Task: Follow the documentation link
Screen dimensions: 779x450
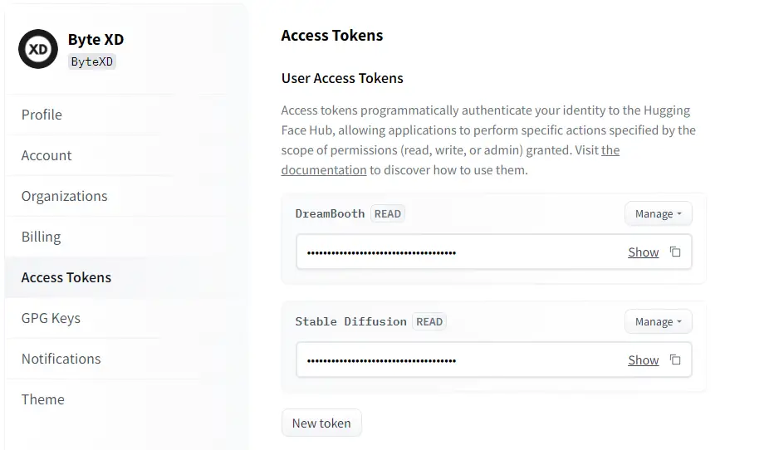Action: coord(324,170)
